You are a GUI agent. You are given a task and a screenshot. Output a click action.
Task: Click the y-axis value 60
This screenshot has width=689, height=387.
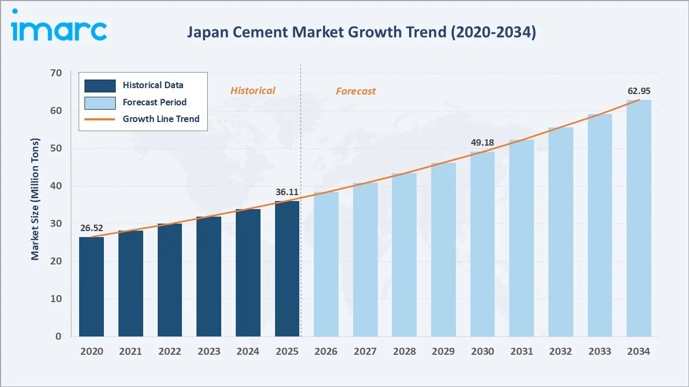(x=57, y=111)
